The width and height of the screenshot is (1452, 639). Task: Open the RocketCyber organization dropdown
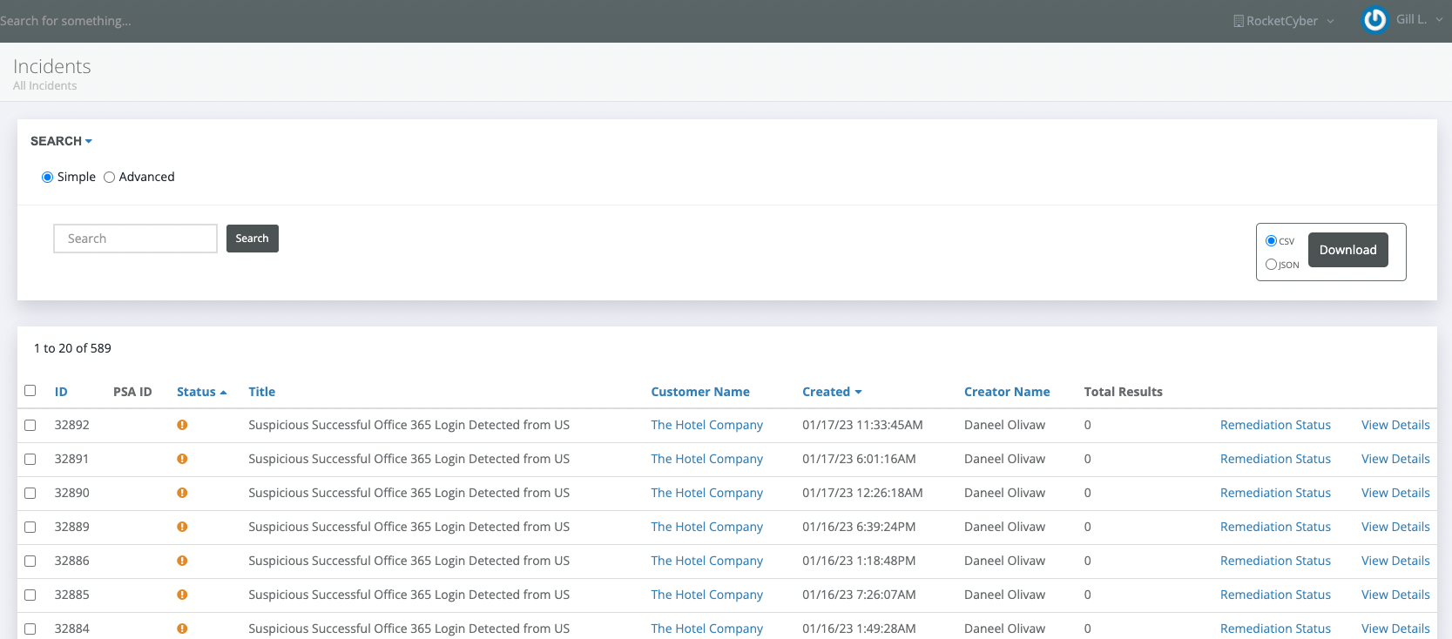pyautogui.click(x=1330, y=21)
